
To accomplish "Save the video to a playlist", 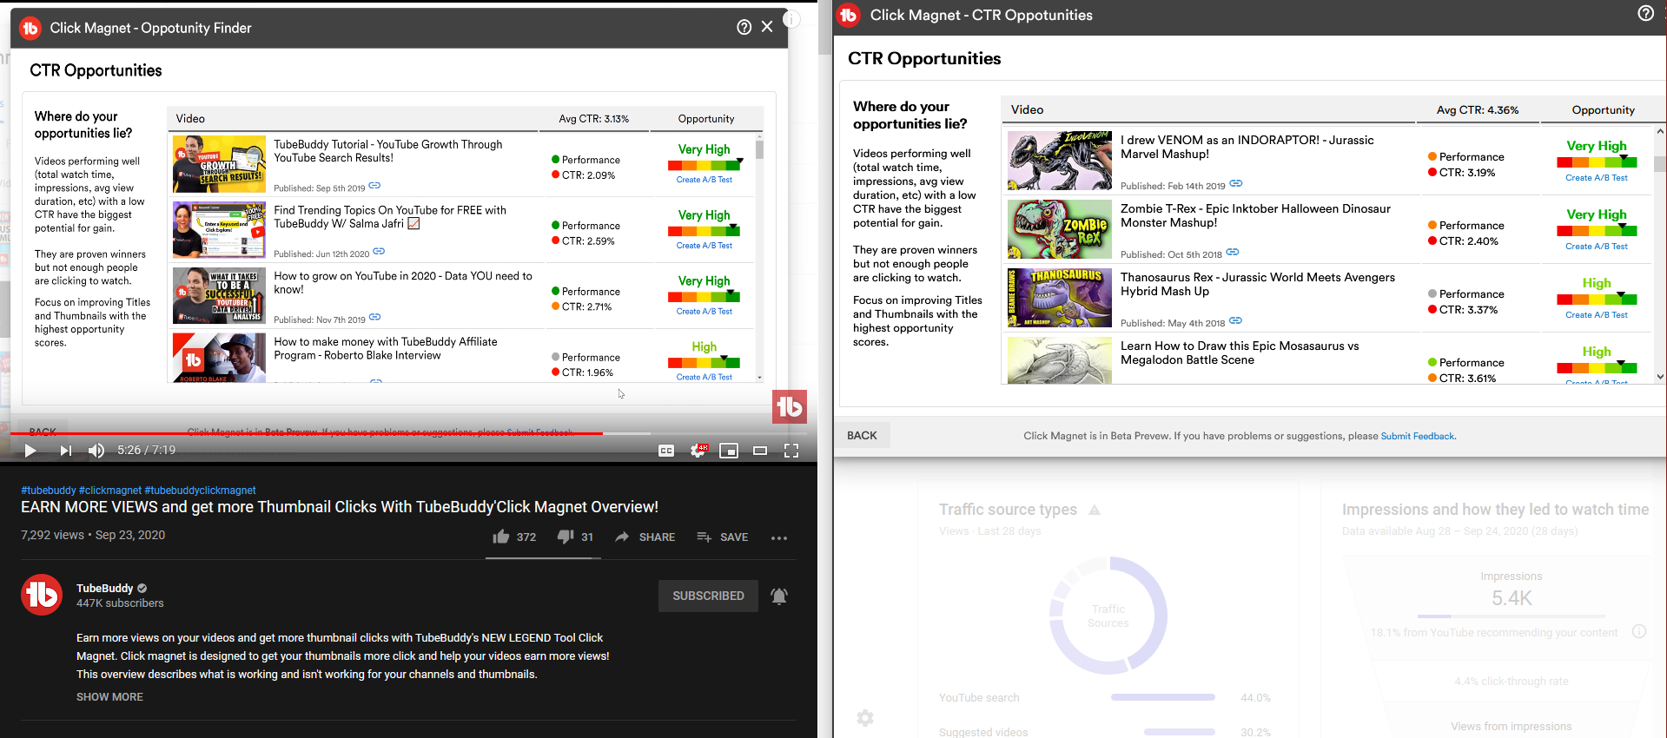I will tap(722, 537).
